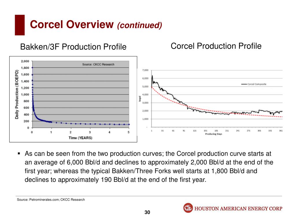Viewport: 296px width, 222px height.
Task: Select the 'Bakken/3F Production Profile' heading
Action: pos(73,47)
